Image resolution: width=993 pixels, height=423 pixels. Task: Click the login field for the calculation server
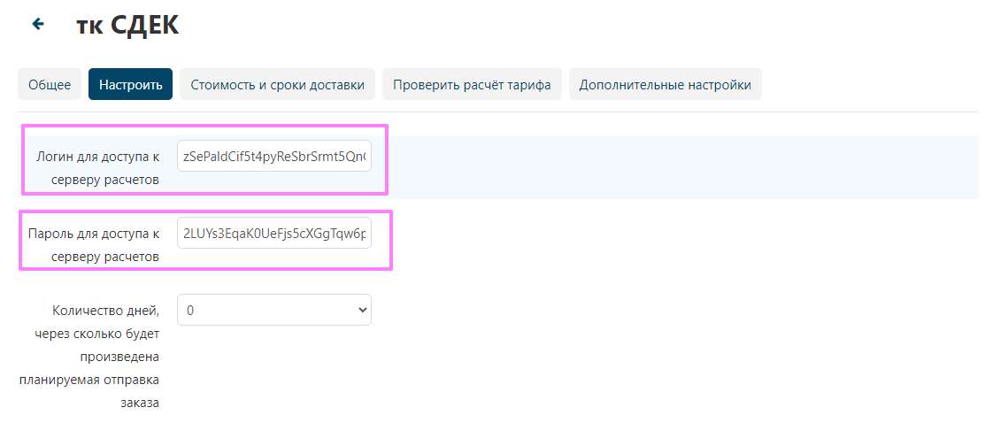(x=274, y=156)
